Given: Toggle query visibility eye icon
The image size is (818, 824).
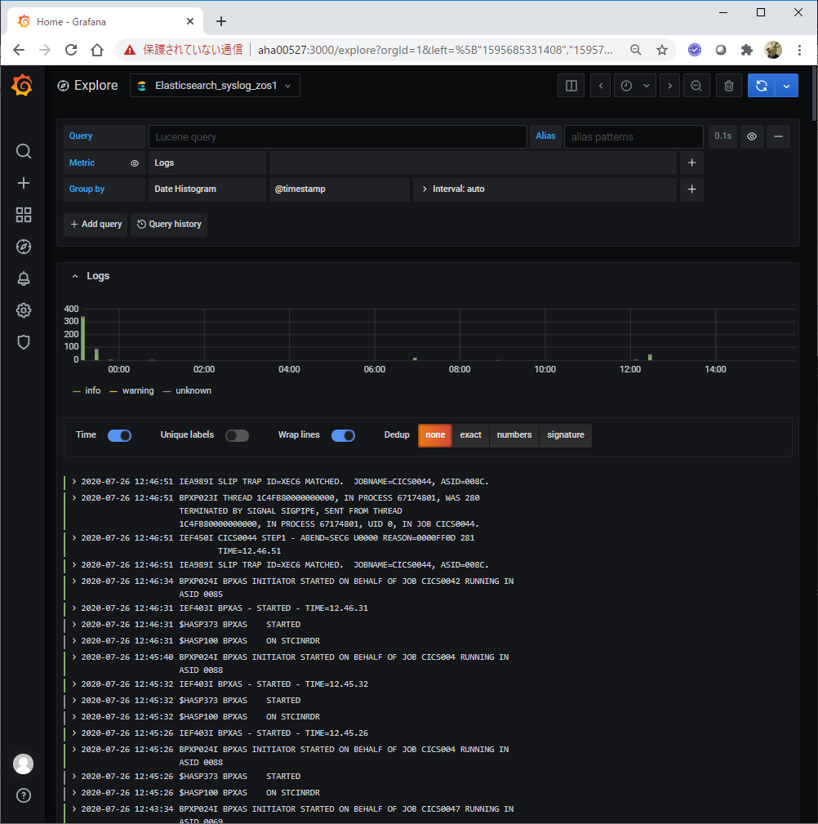Looking at the screenshot, I should click(x=752, y=136).
